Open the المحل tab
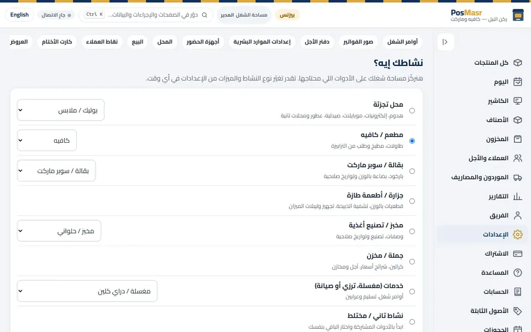The image size is (531, 332). point(165,42)
